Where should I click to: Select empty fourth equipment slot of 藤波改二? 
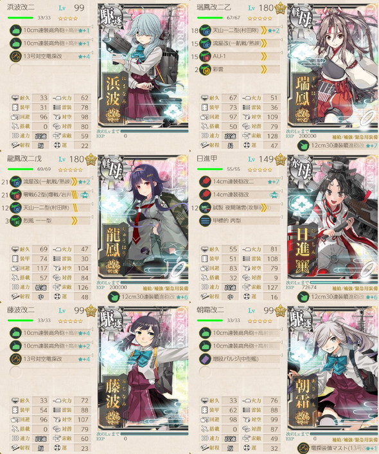click(49, 372)
